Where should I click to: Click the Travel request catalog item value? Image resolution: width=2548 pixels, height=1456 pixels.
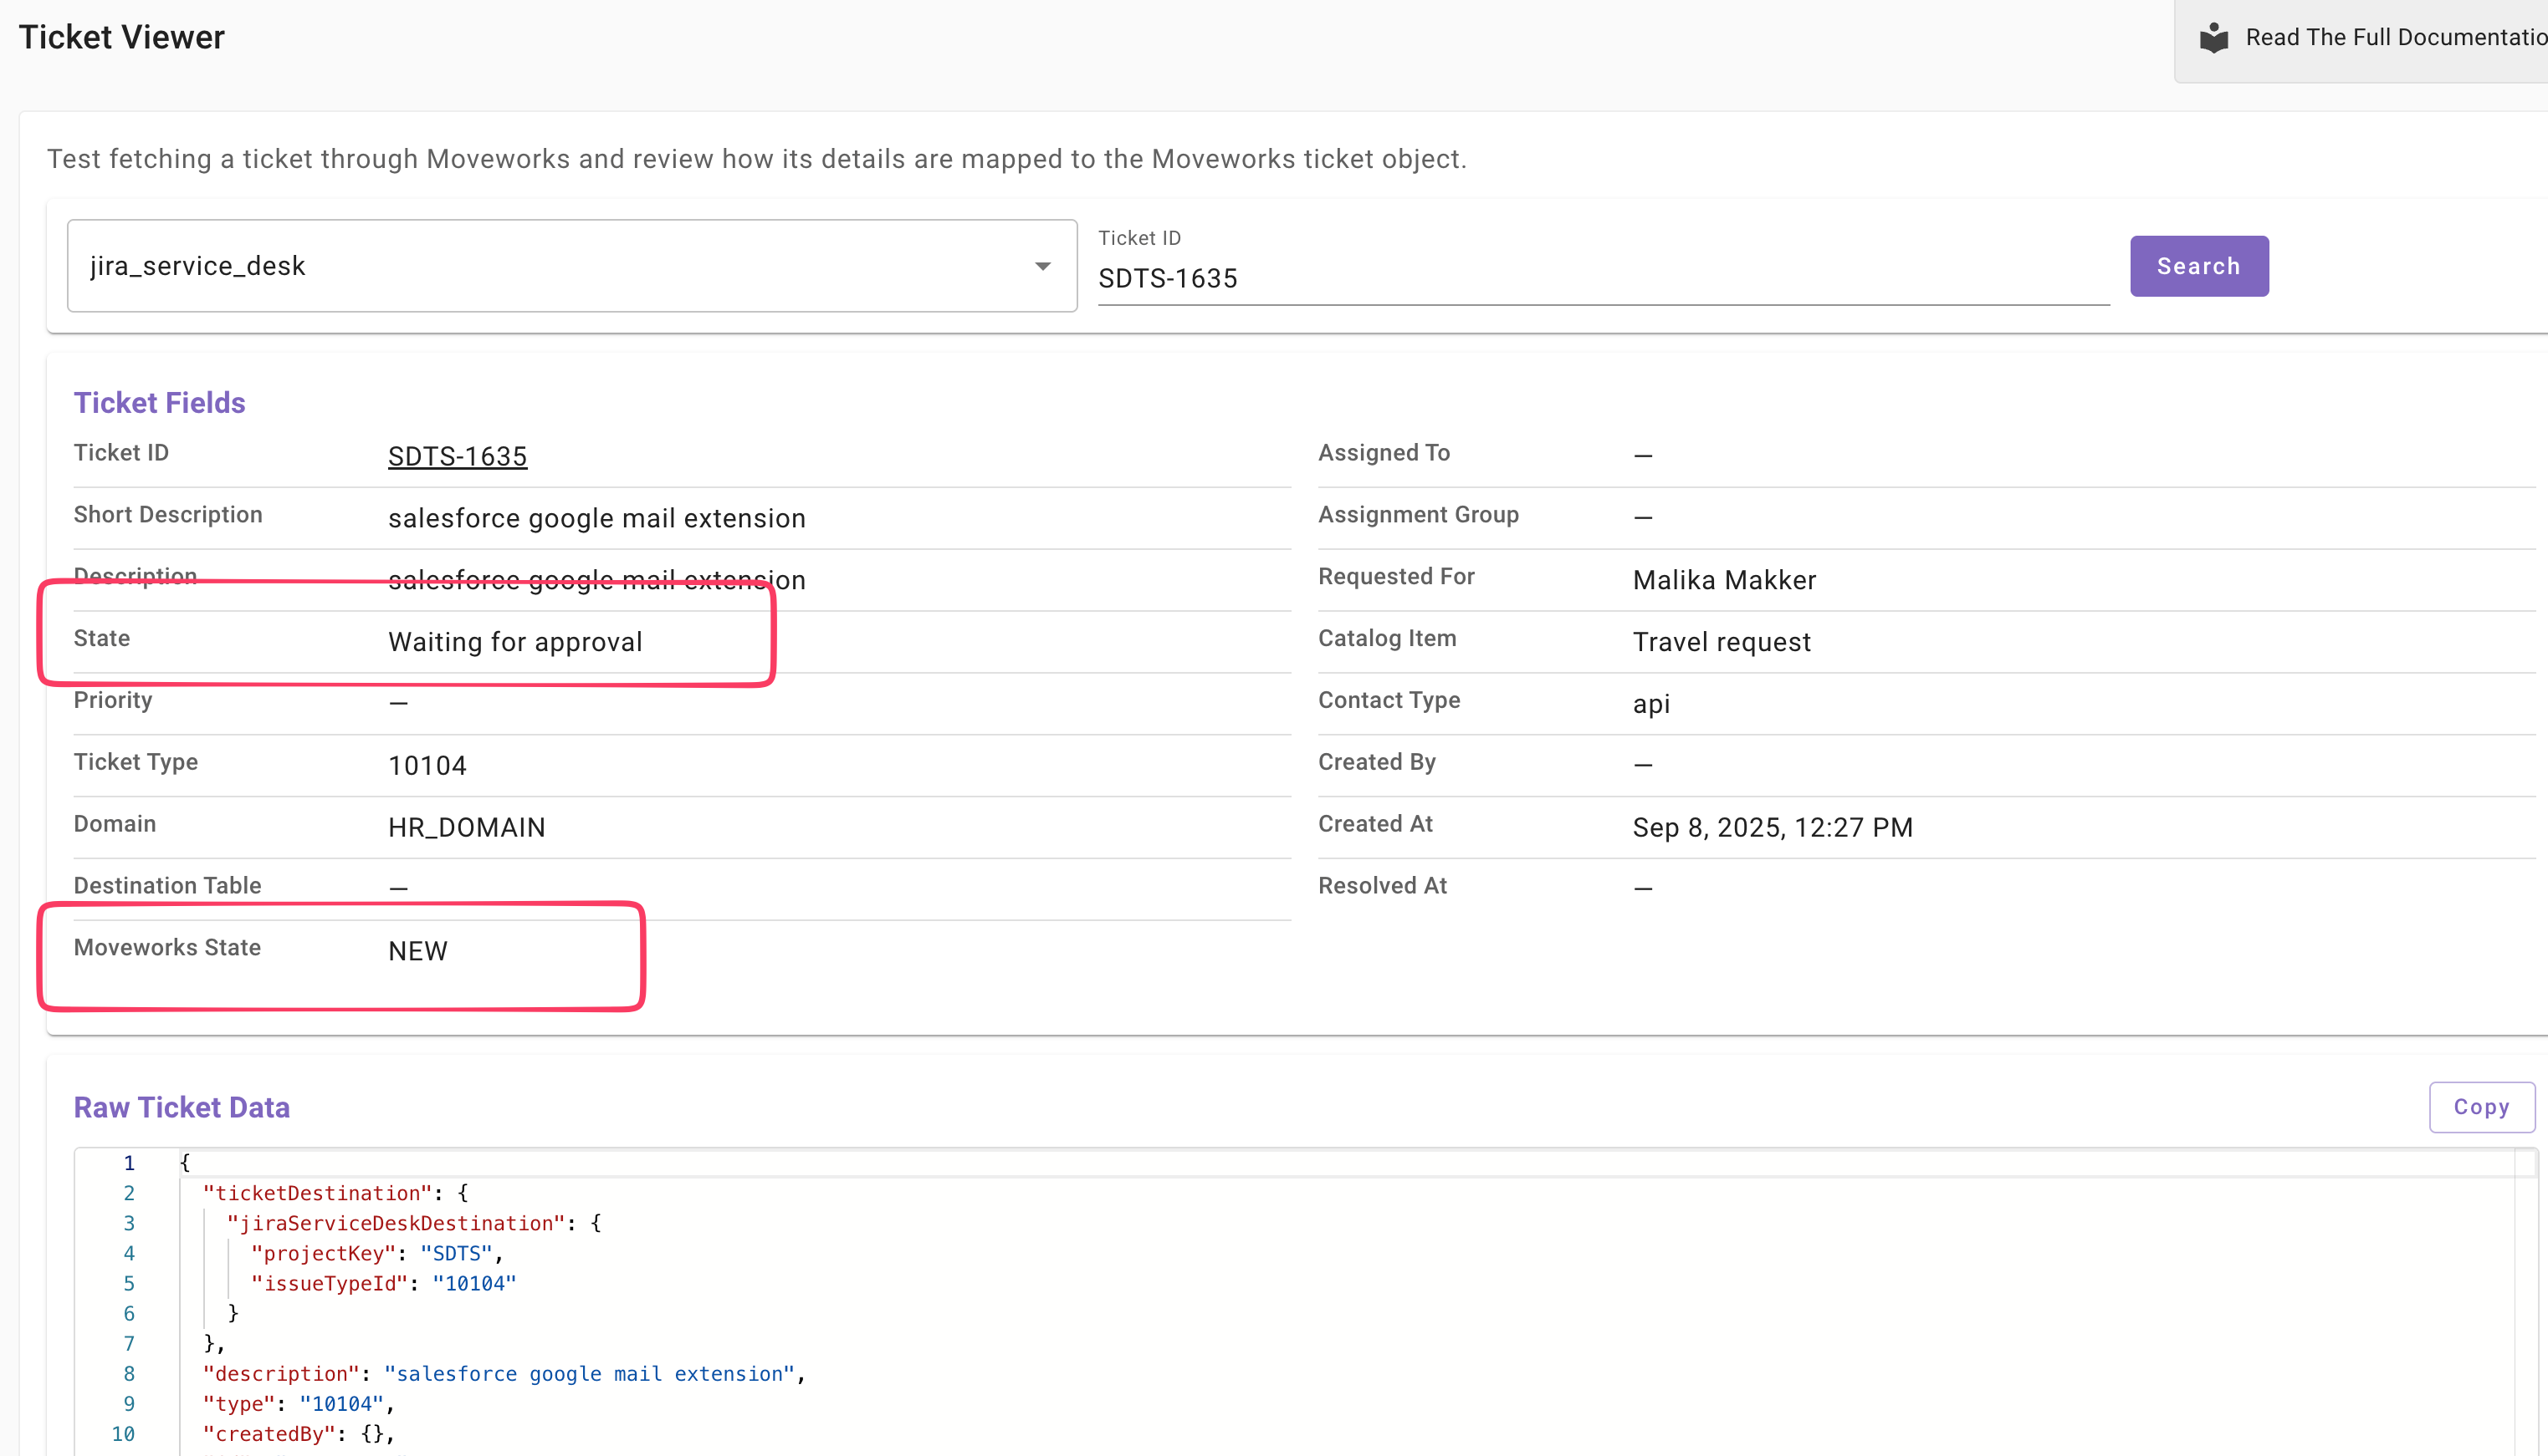(x=1721, y=642)
